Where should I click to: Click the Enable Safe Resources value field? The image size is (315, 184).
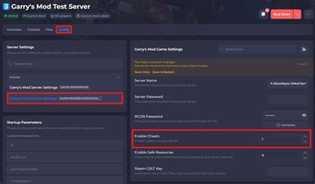(x=280, y=155)
